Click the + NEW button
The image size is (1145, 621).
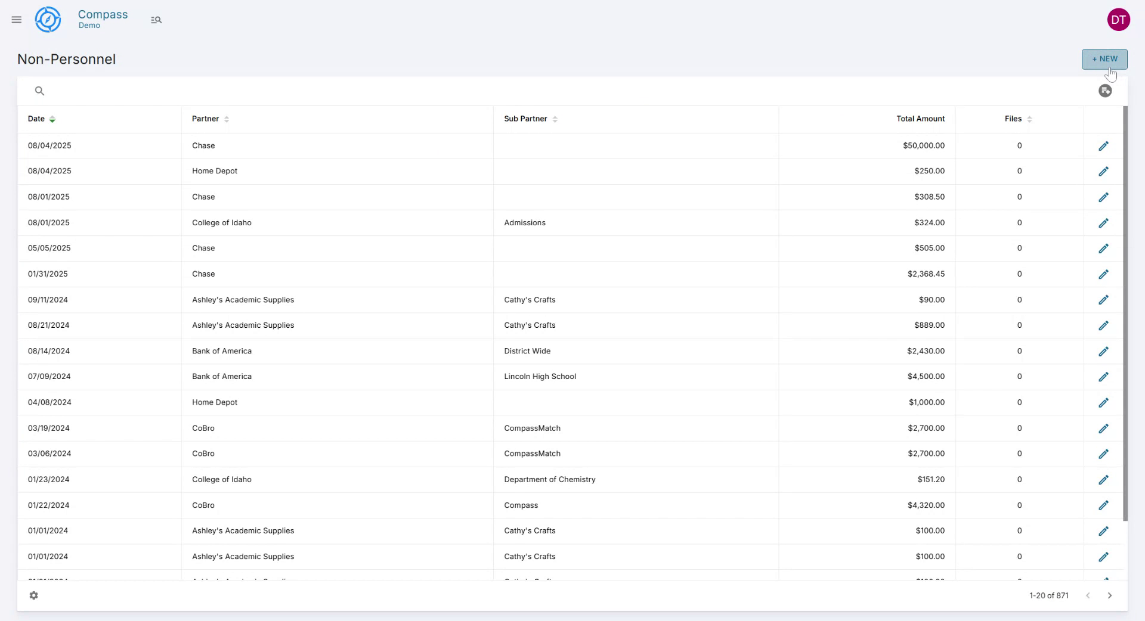coord(1104,59)
